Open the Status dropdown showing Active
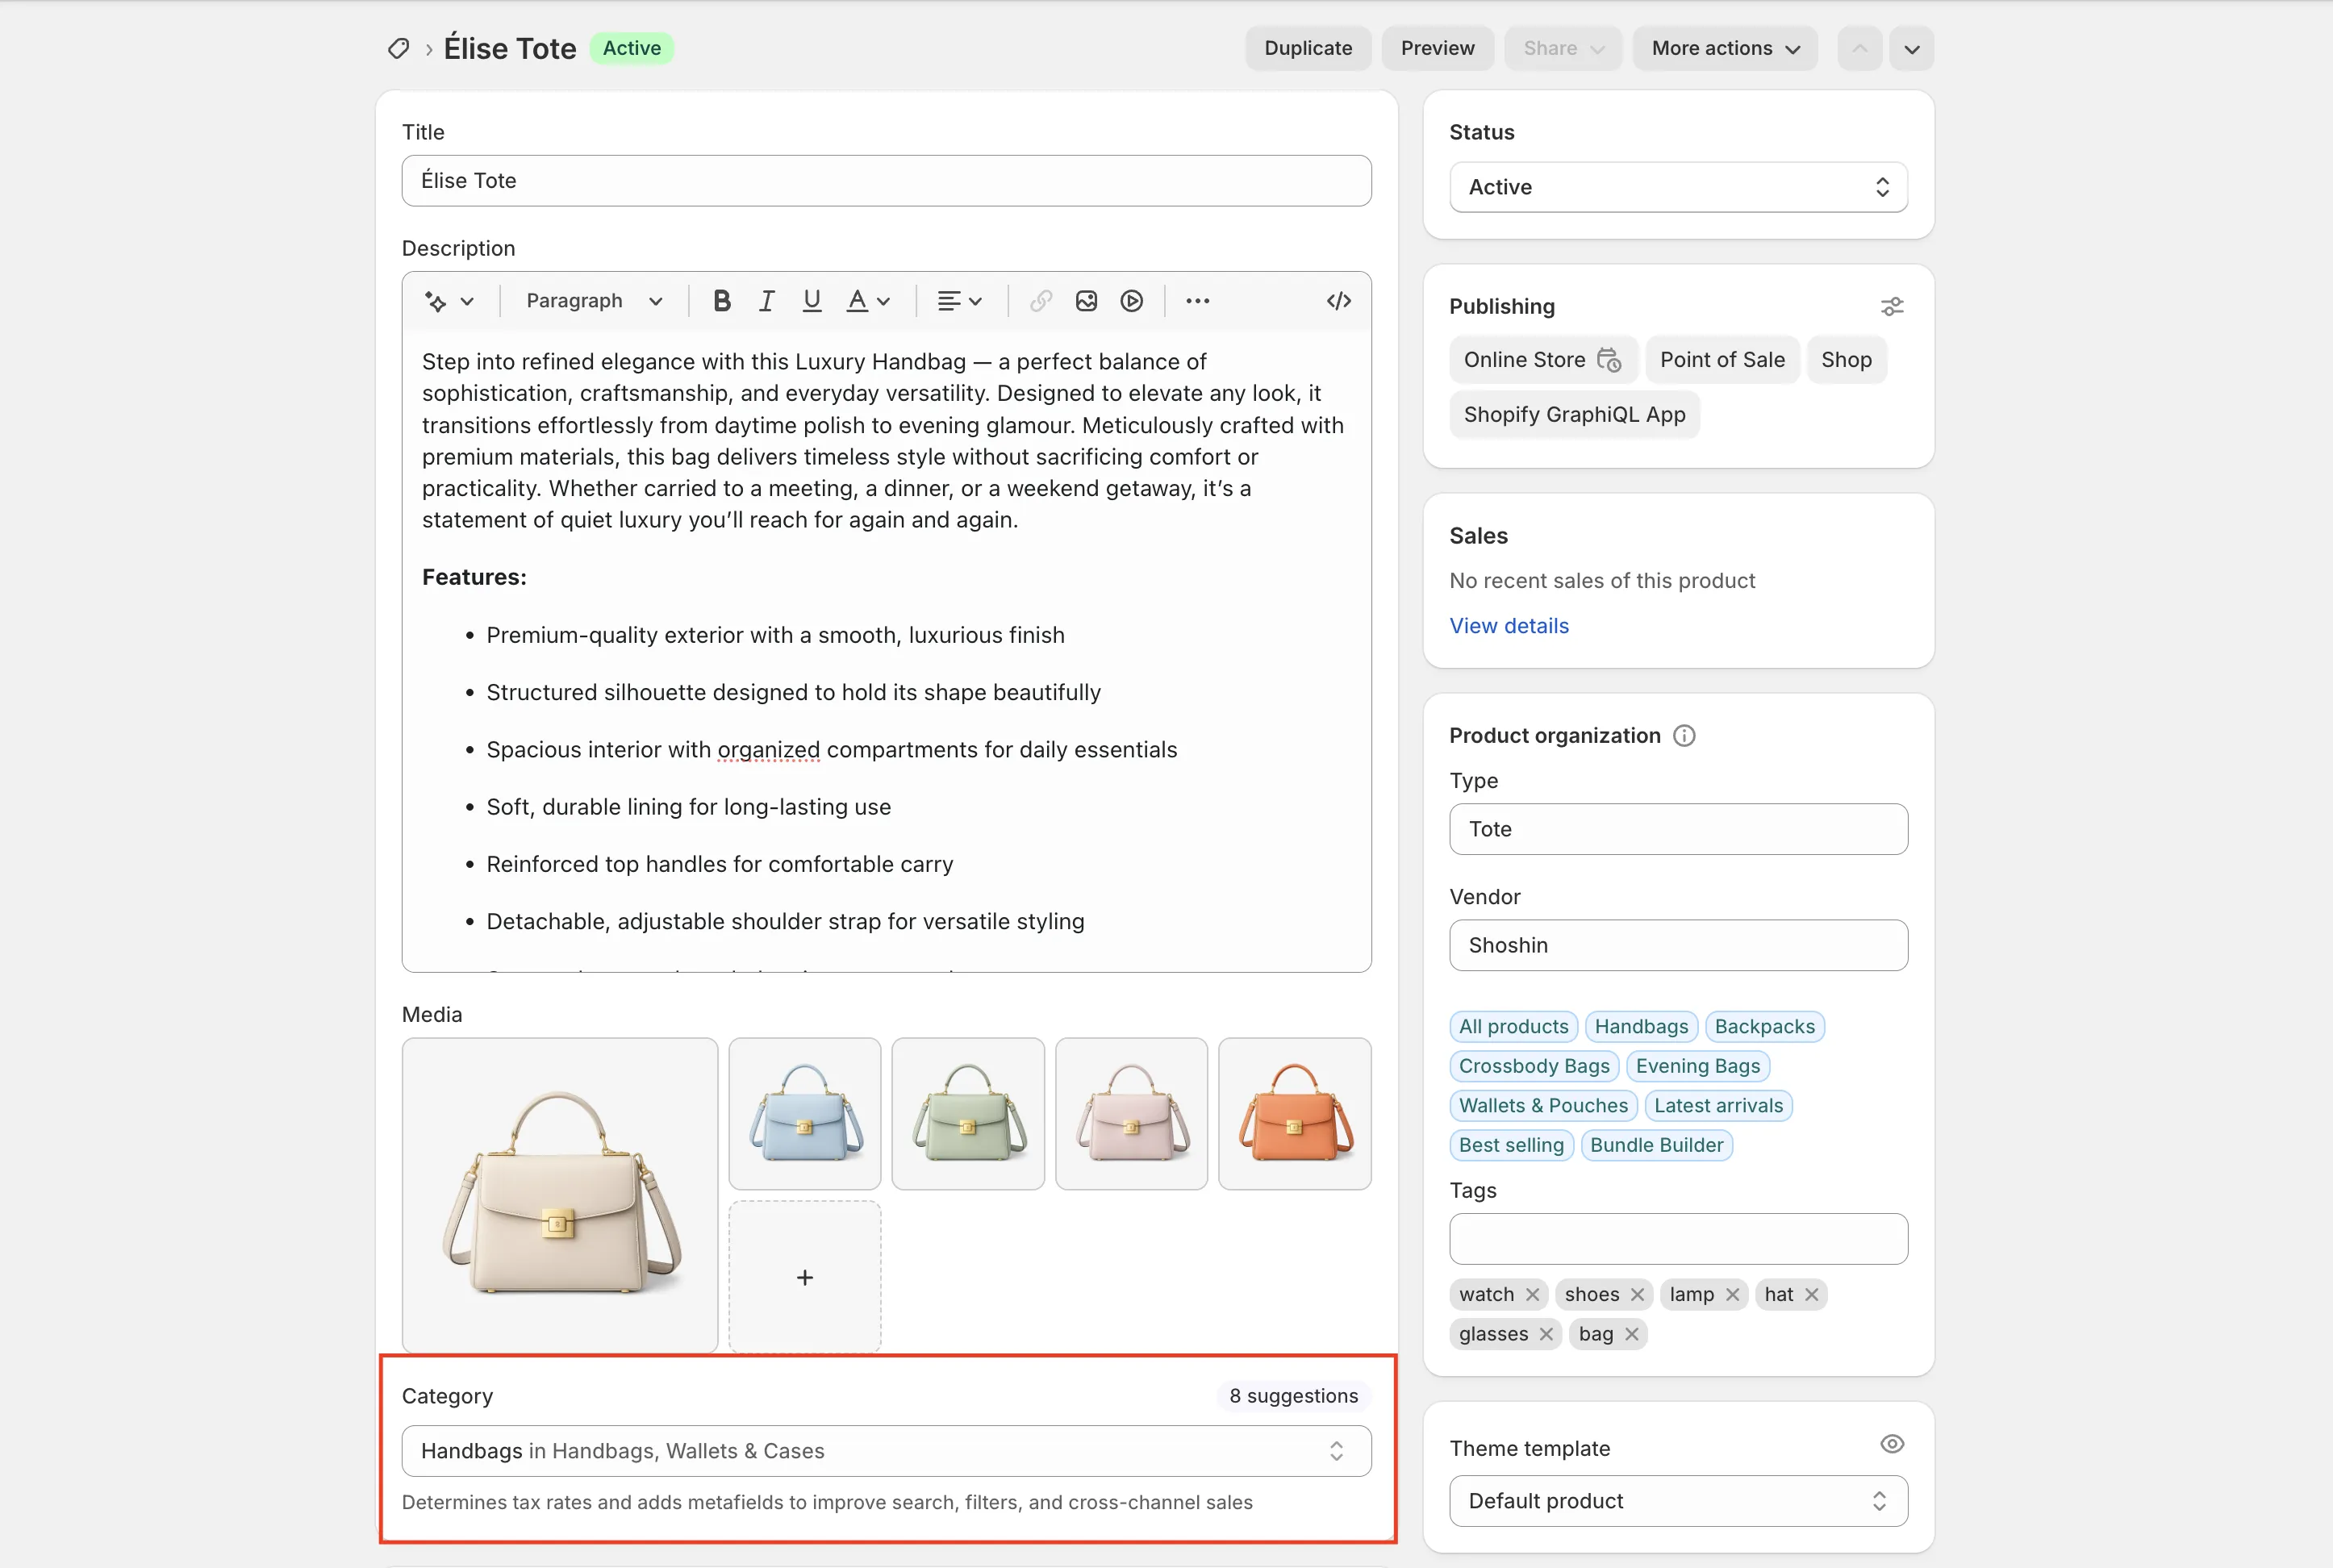The image size is (2333, 1568). (x=1677, y=187)
